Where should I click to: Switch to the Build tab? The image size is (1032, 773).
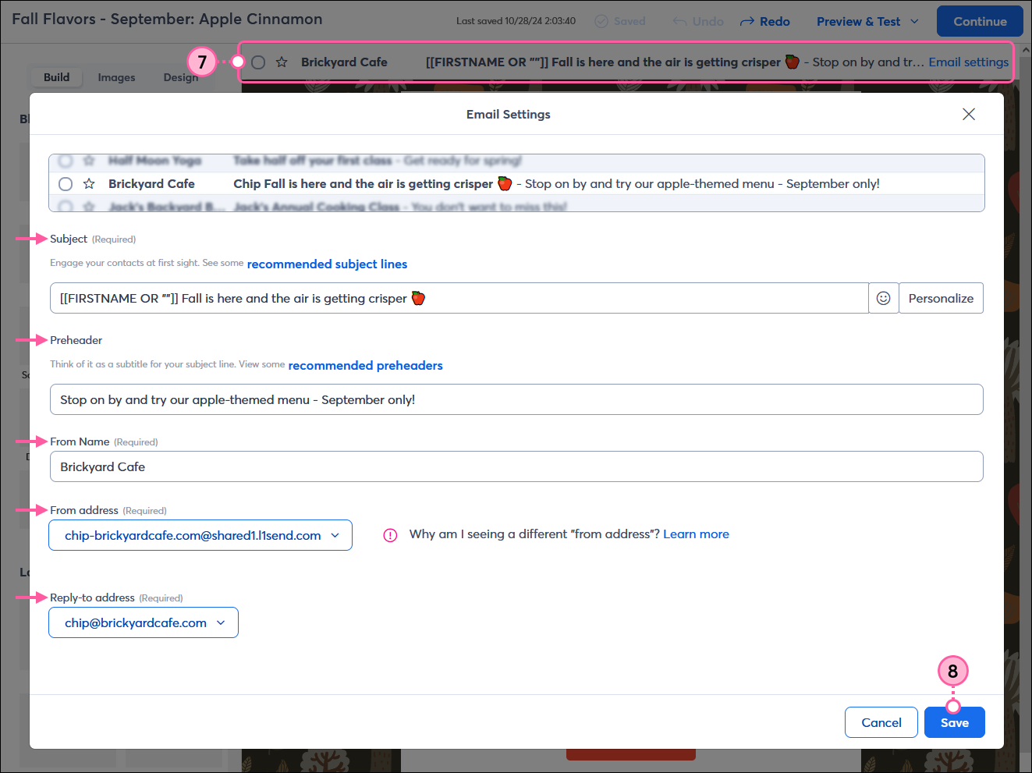56,77
